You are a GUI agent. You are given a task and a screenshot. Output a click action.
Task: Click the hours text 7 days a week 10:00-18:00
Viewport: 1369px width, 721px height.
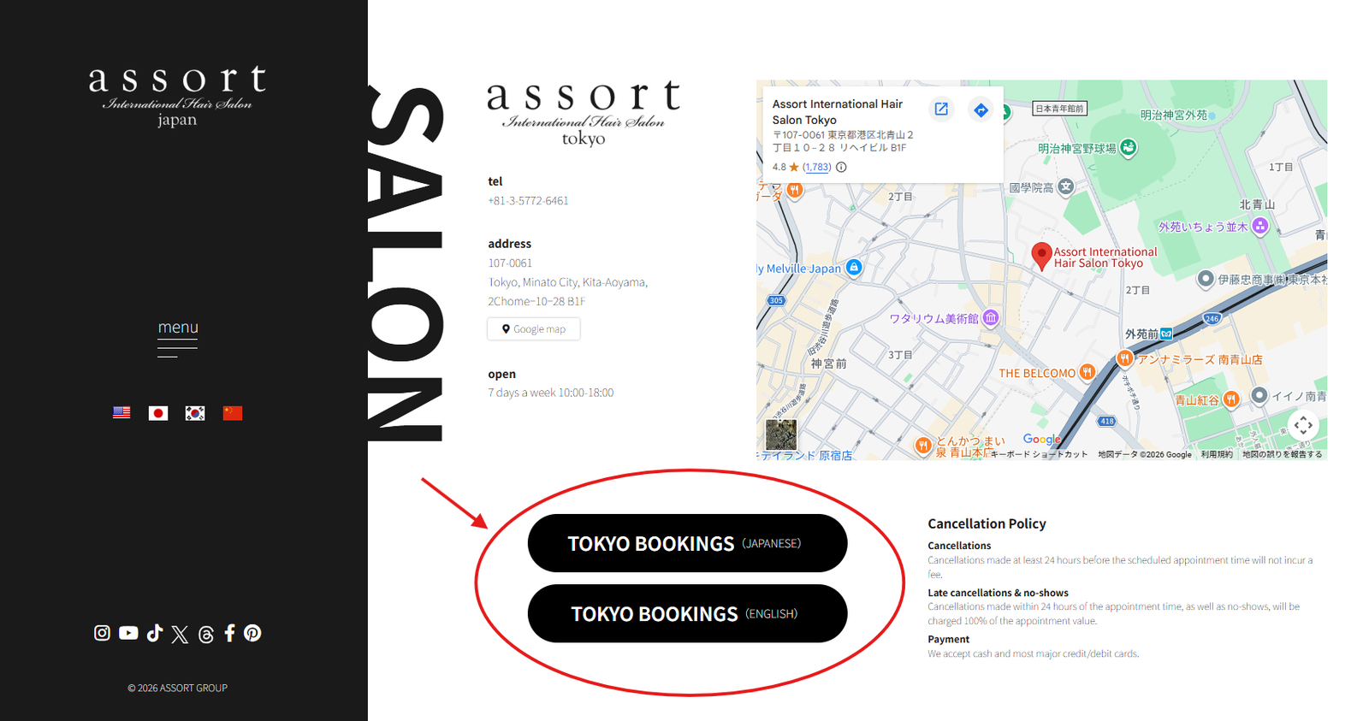click(551, 393)
